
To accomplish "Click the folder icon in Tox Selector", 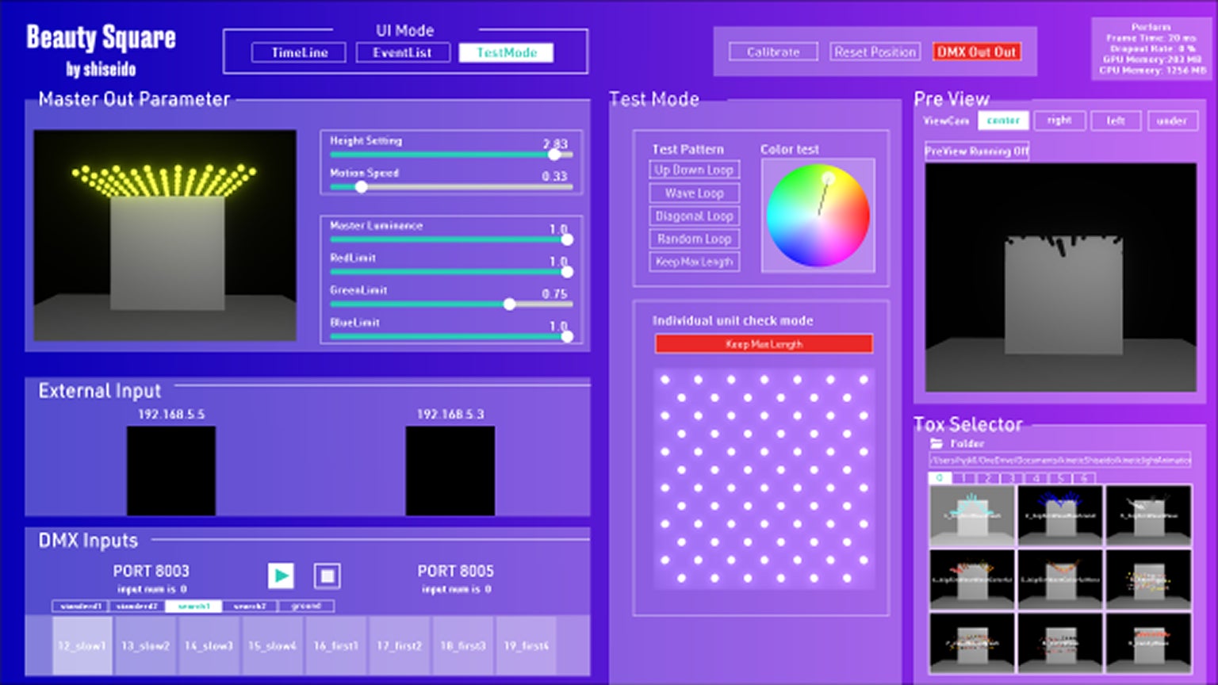I will pos(936,444).
